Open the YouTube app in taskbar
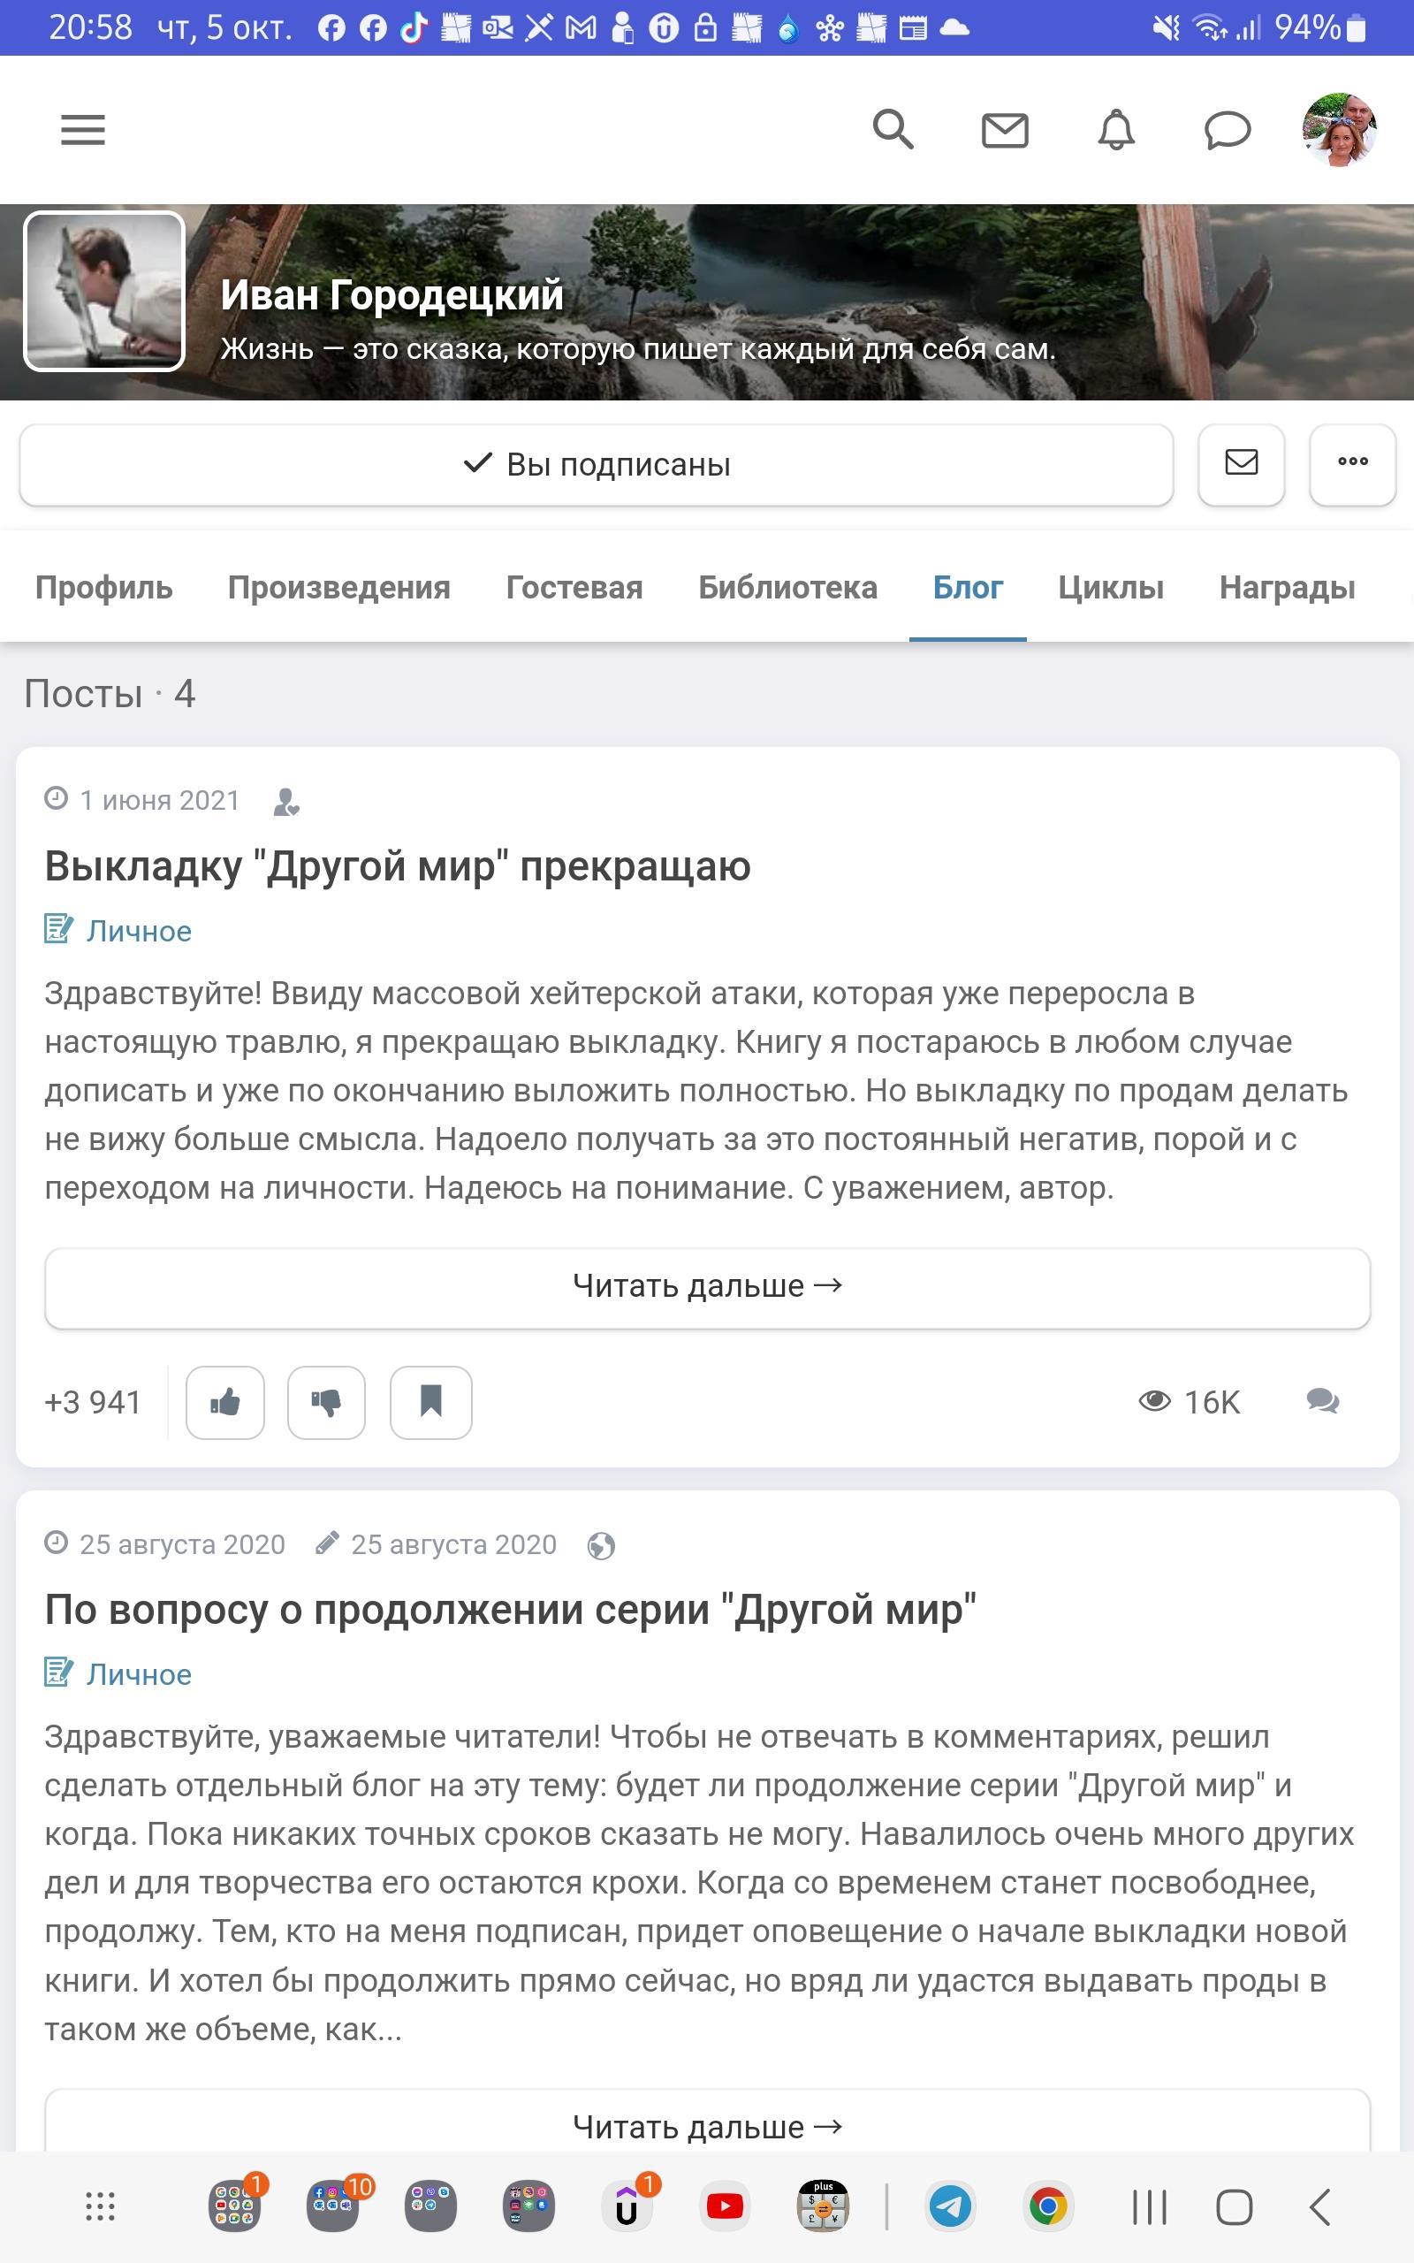The height and width of the screenshot is (2263, 1414). [x=725, y=2206]
